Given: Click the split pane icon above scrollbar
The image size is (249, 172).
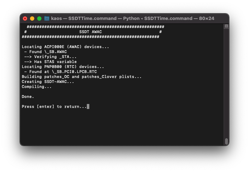Looking at the screenshot, I should click(x=226, y=26).
